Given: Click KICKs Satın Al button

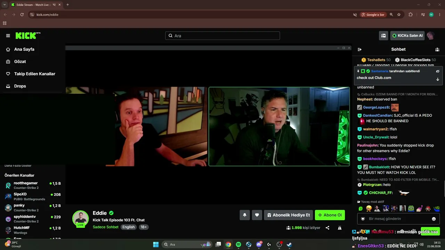Looking at the screenshot, I should [407, 35].
